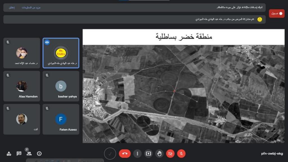Raise hand using the hand icon
288x162 pixels.
pos(159,154)
